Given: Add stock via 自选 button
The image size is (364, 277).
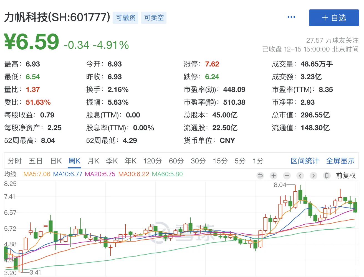Looking at the screenshot, I should 334,18.
